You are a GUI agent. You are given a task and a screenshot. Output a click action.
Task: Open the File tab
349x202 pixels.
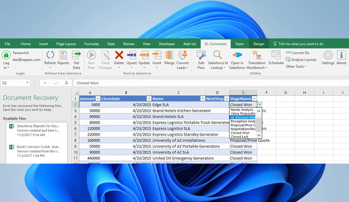coord(8,44)
